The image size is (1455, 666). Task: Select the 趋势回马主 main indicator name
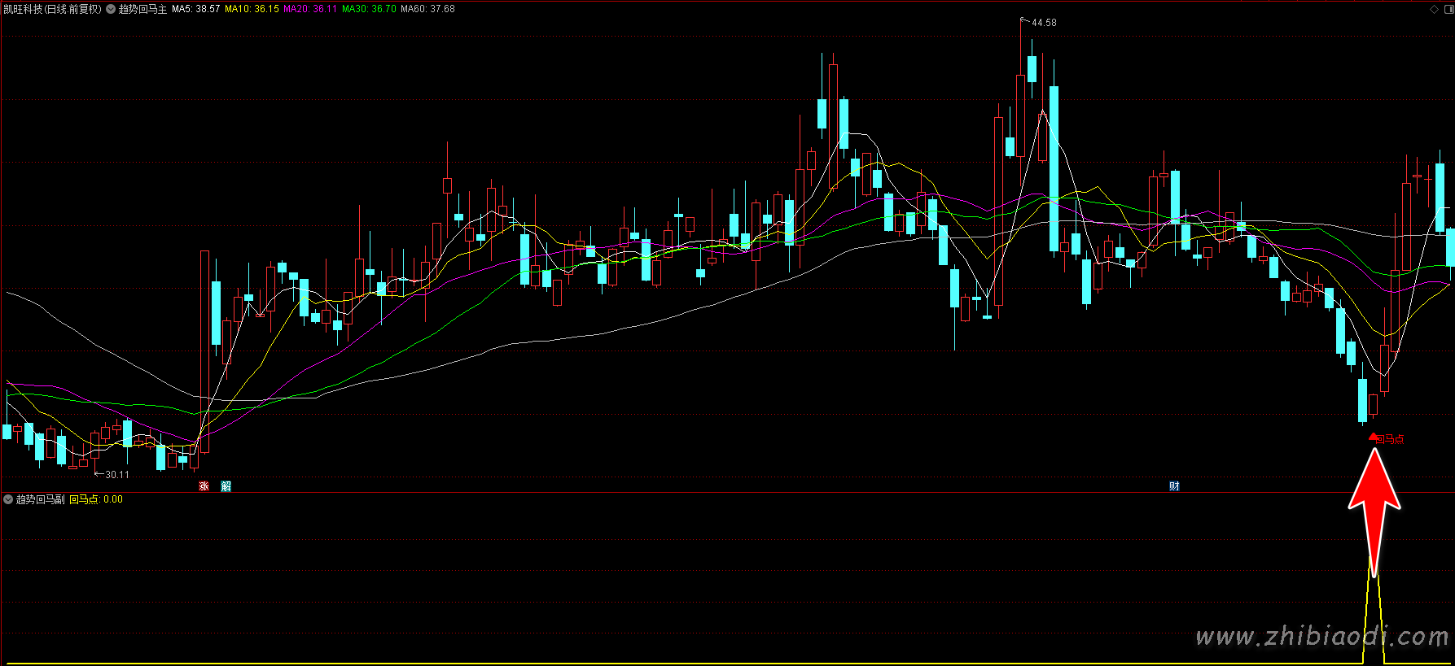pos(142,9)
